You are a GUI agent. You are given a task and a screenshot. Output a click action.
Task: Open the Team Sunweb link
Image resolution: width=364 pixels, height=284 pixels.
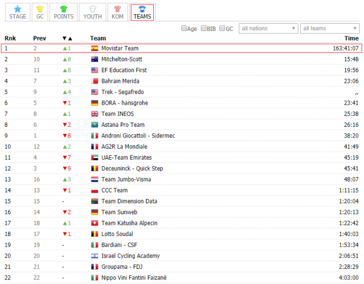pos(119,212)
